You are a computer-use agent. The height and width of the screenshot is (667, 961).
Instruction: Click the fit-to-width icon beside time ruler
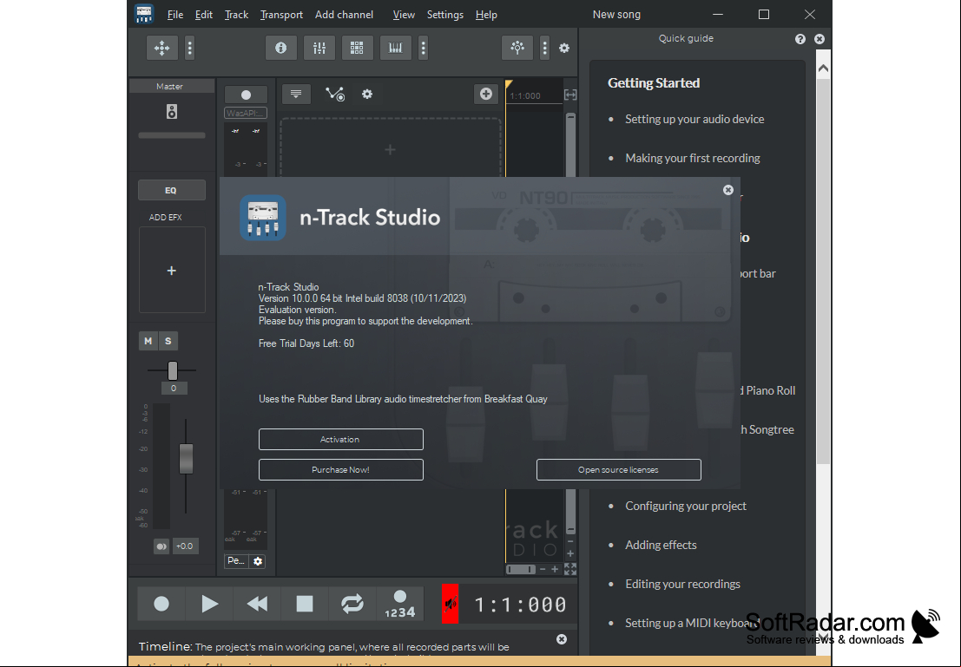[570, 95]
